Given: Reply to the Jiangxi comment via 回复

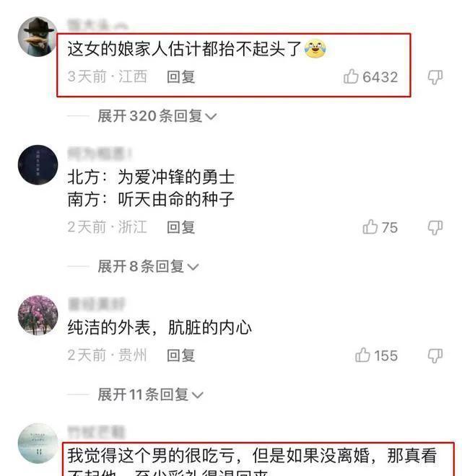Looking at the screenshot, I should tap(181, 76).
